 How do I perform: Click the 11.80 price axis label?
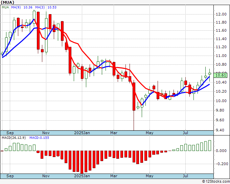(221, 22)
